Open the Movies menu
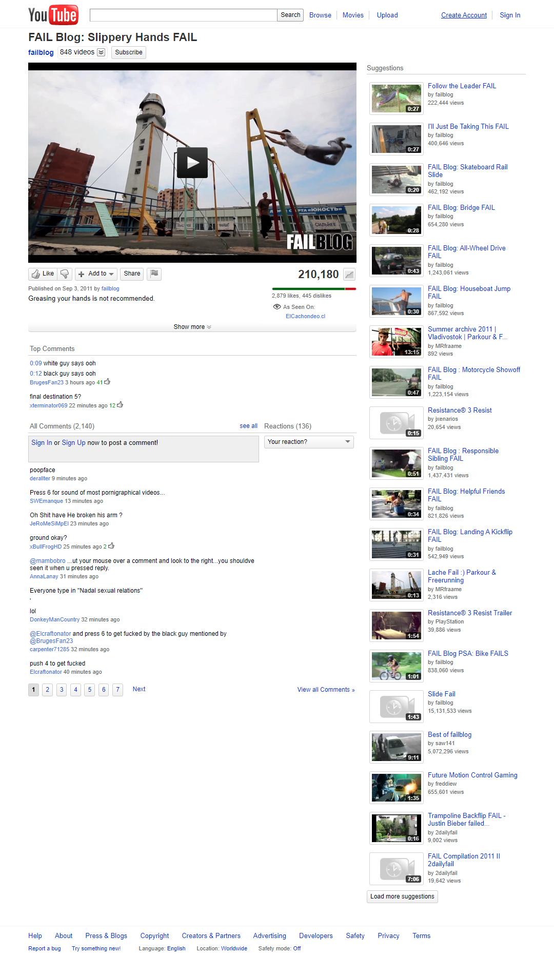 coord(353,15)
